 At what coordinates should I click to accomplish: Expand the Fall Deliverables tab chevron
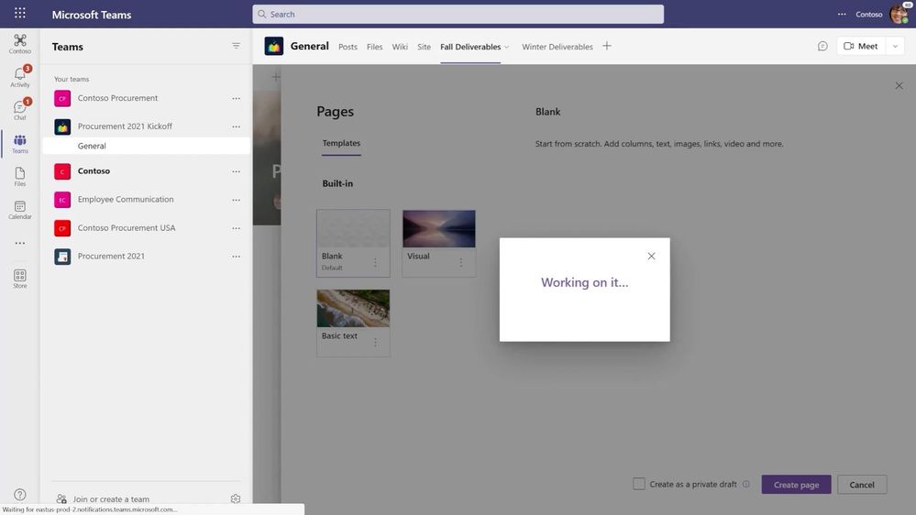506,47
